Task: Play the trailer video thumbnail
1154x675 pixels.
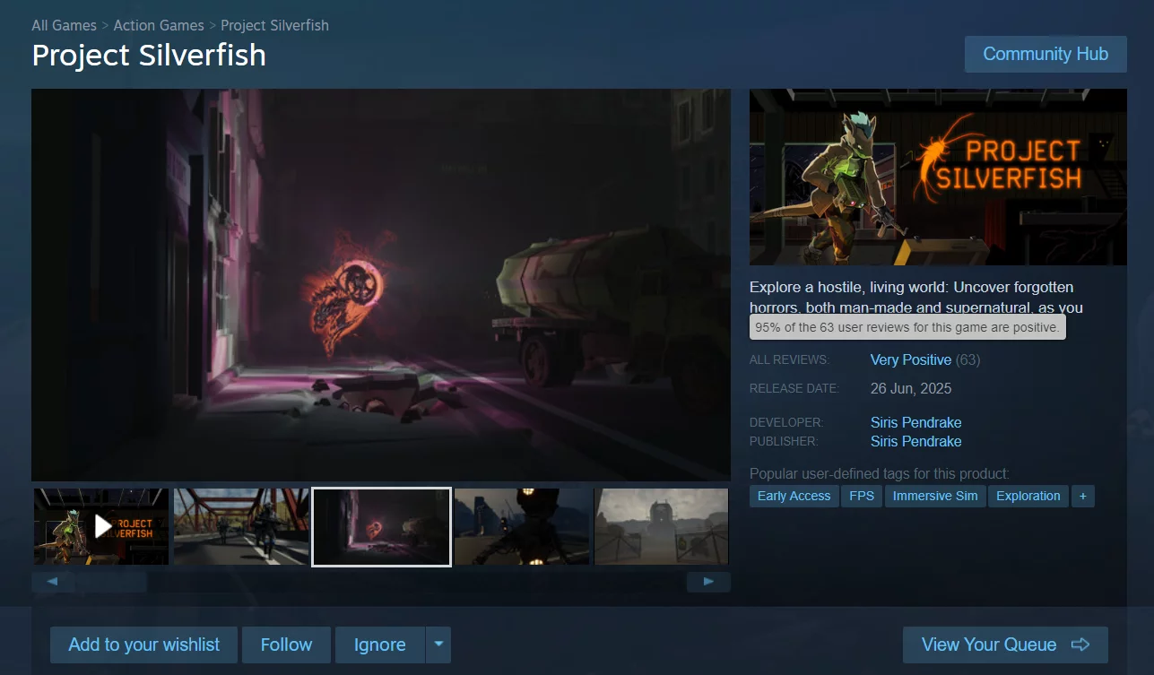Action: 101,526
